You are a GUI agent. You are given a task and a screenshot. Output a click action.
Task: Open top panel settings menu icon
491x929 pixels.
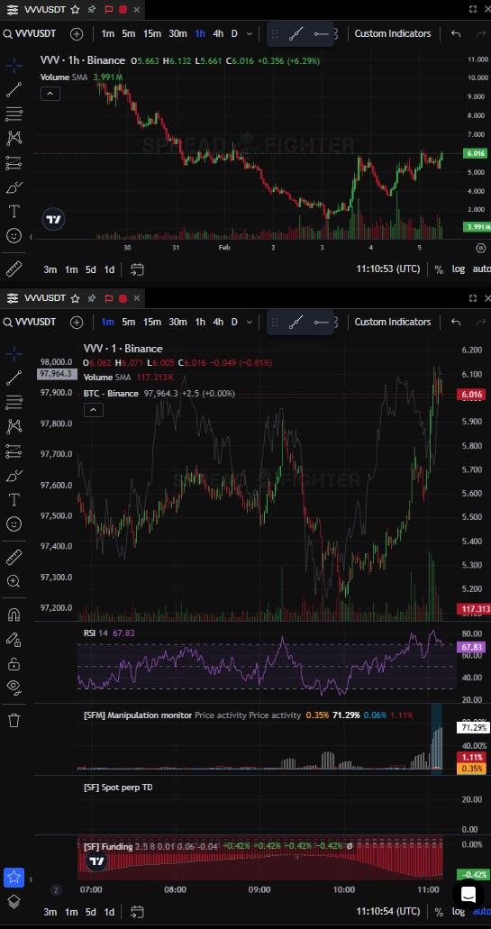(x=13, y=10)
